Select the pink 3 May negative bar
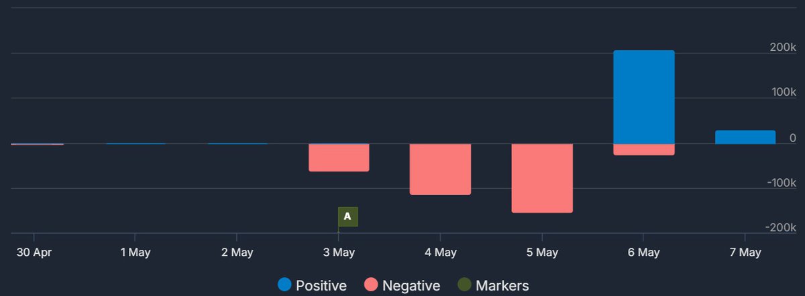Viewport: 805px width, 296px height. 339,158
